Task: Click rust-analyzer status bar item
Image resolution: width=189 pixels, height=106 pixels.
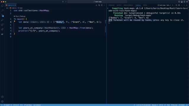Action: click(37, 105)
